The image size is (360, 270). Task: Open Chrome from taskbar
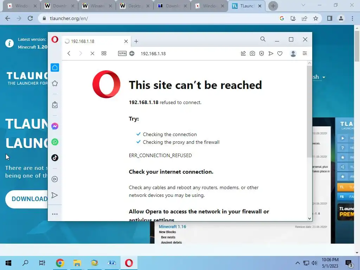point(60,263)
